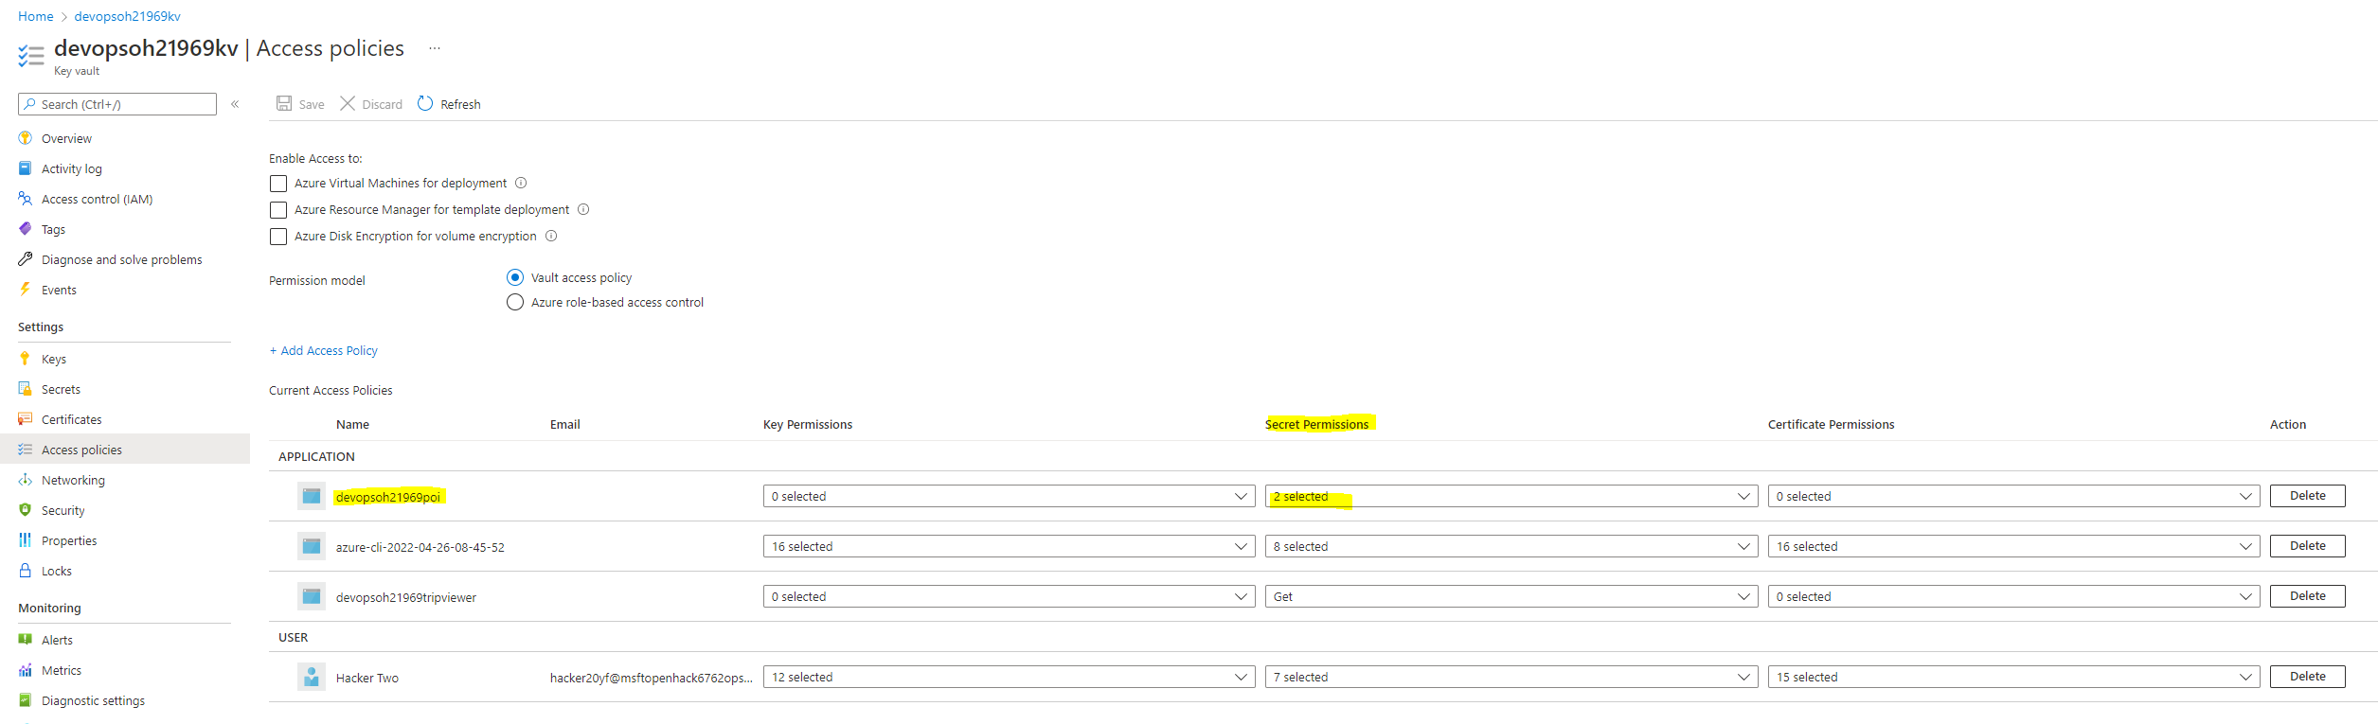Delete the devopsoh21969tripviewer access policy
This screenshot has width=2378, height=724.
(x=2307, y=596)
